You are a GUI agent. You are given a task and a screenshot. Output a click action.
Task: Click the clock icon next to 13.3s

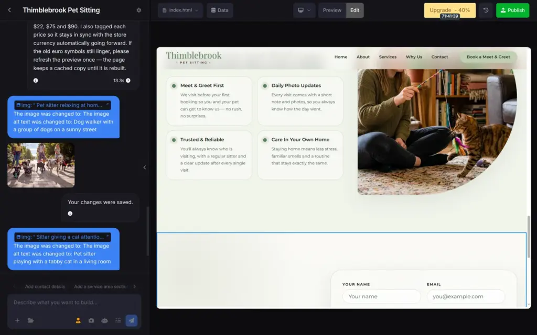pyautogui.click(x=128, y=81)
